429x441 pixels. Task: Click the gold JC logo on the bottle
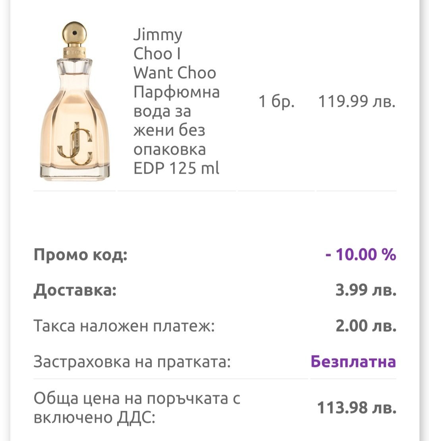[75, 146]
